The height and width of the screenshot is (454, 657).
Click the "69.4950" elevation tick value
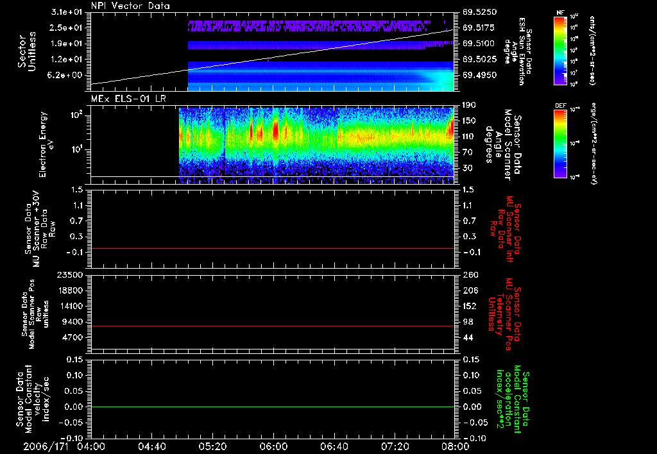click(479, 76)
